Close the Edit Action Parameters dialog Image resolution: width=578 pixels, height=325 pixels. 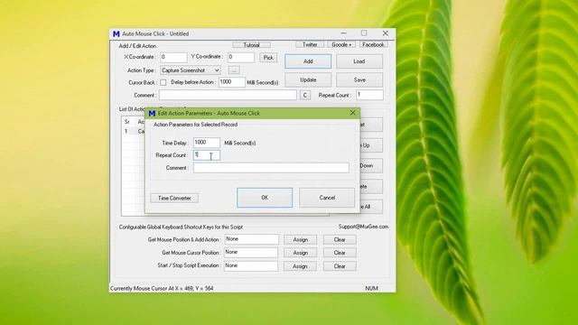point(353,113)
